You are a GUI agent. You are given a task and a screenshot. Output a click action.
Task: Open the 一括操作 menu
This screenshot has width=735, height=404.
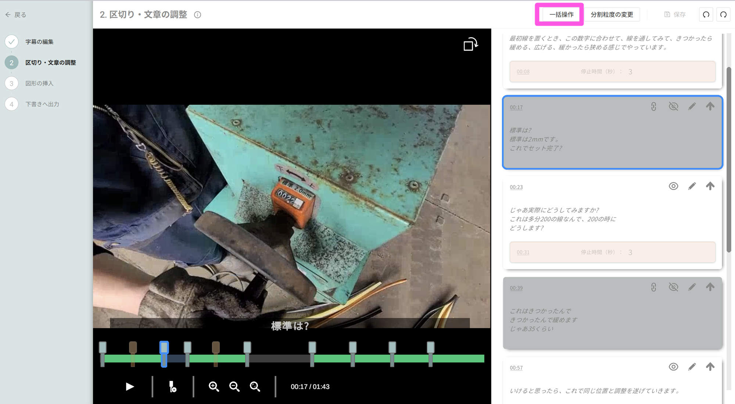(x=561, y=15)
